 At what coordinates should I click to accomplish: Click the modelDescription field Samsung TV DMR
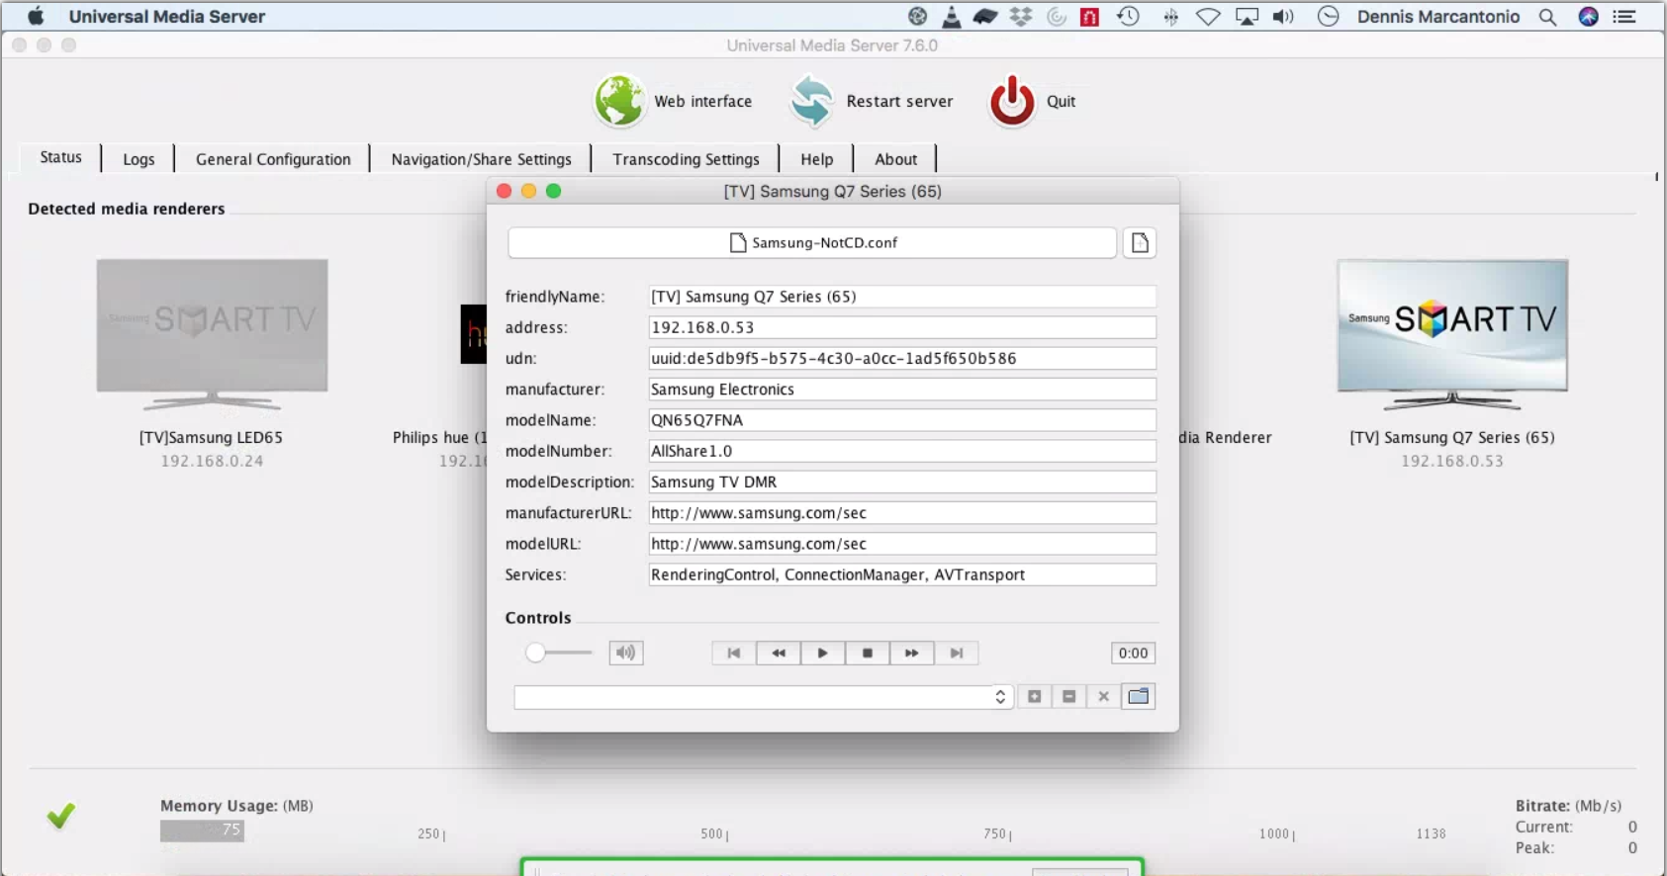point(902,482)
